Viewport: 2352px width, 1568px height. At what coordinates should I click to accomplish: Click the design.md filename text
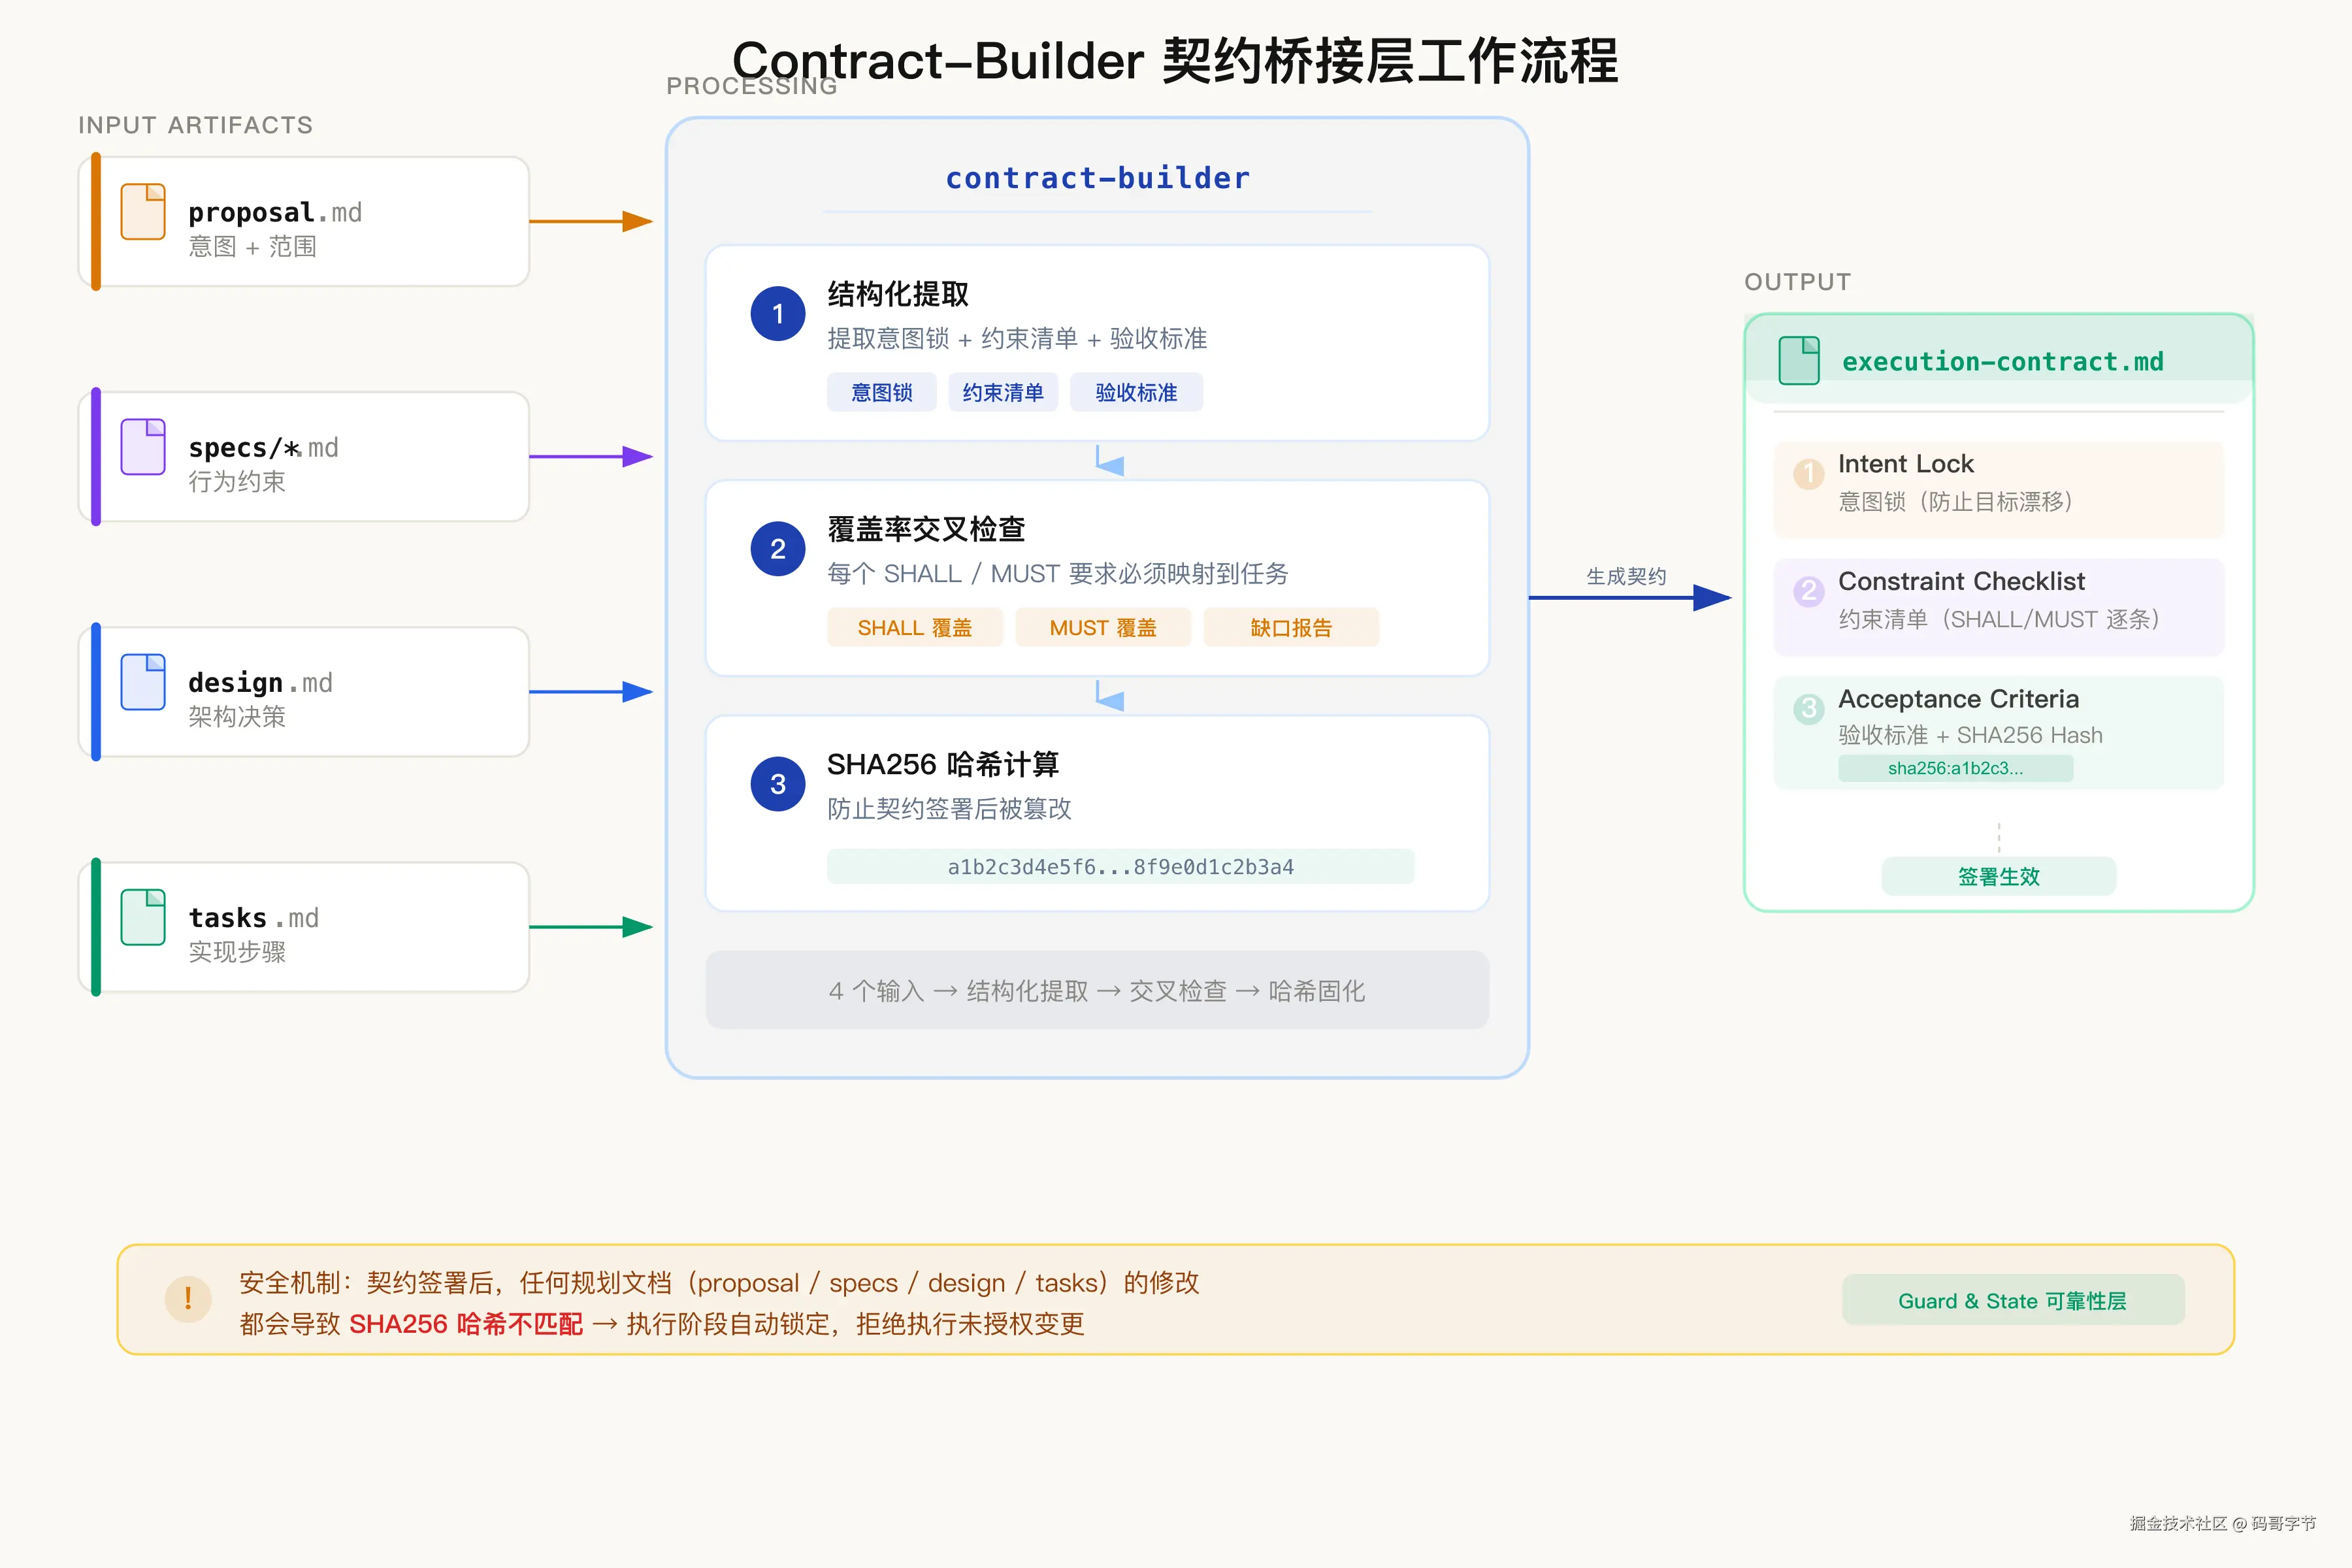coord(260,682)
